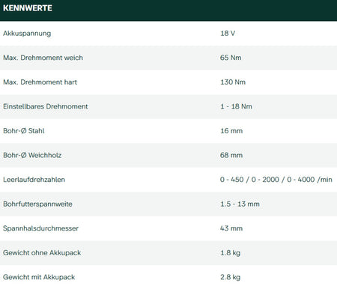The width and height of the screenshot is (337, 286).
Task: Click the 18 V value
Action: (228, 33)
